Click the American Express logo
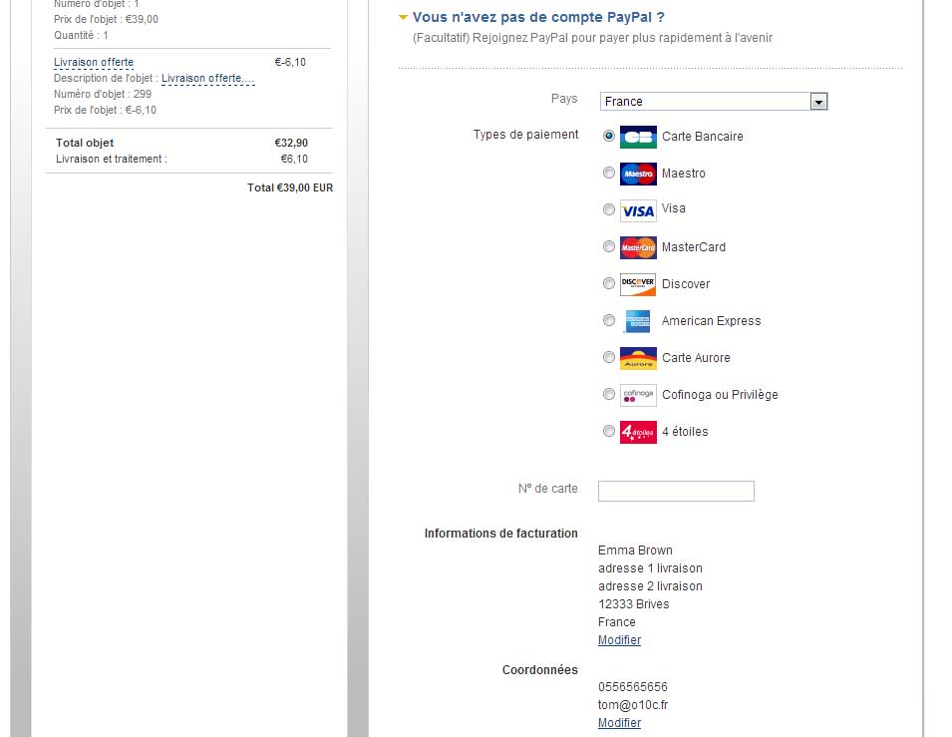This screenshot has width=952, height=737. (638, 321)
